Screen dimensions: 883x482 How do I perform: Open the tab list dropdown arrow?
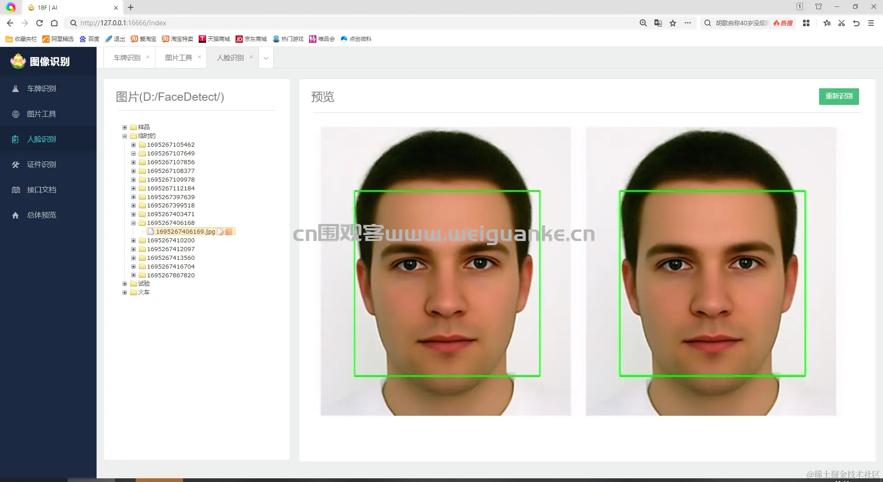coord(266,58)
